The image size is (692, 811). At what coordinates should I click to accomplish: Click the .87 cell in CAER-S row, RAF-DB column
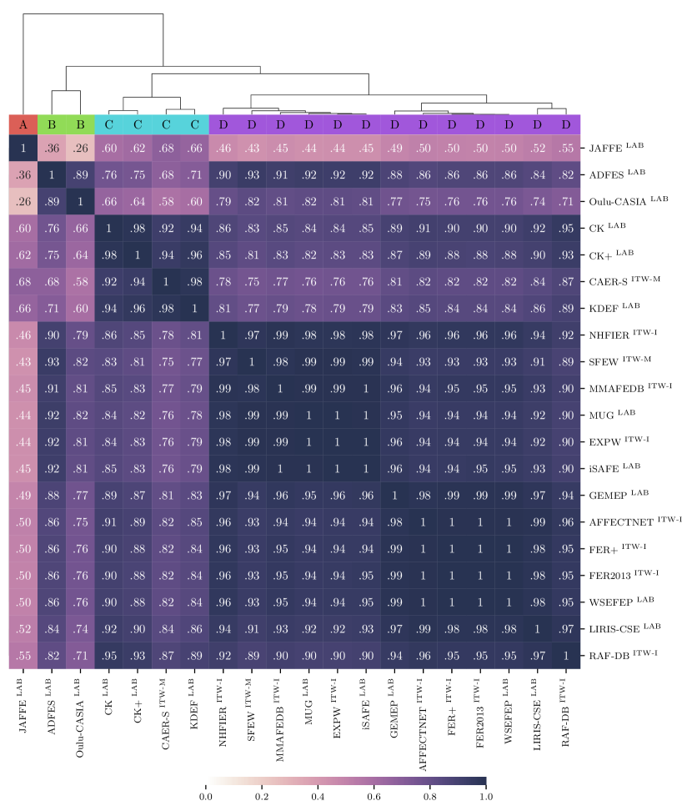[566, 281]
